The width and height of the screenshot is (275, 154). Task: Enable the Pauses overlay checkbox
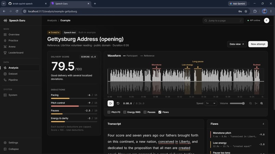[x=145, y=112]
